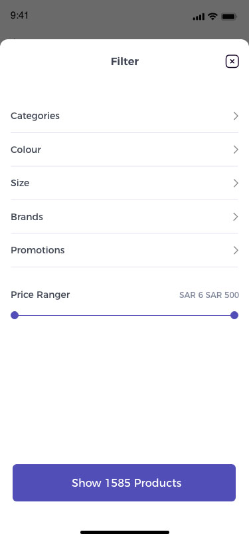This screenshot has height=540, width=249.
Task: Tap the battery status bar icon
Action: [x=228, y=16]
